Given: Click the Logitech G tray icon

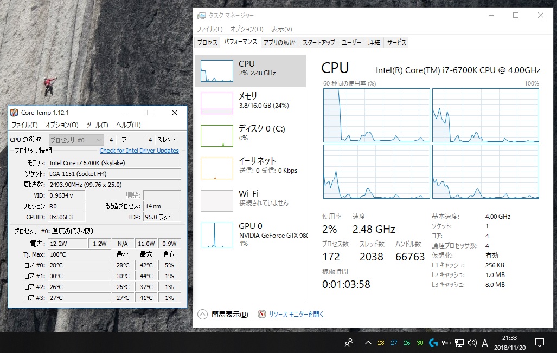Looking at the screenshot, I should tap(433, 343).
